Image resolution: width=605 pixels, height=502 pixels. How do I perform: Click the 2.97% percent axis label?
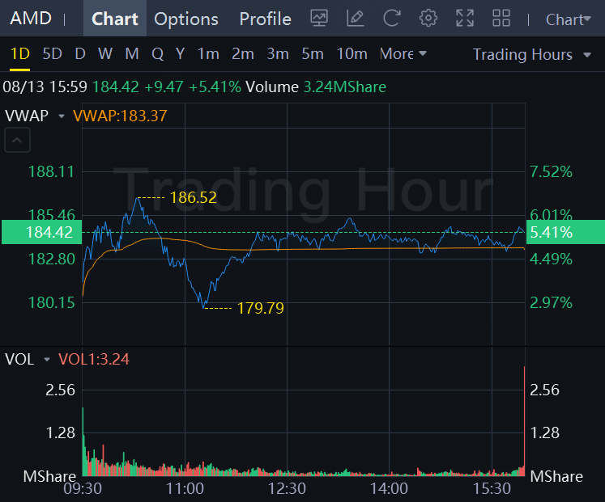click(551, 302)
